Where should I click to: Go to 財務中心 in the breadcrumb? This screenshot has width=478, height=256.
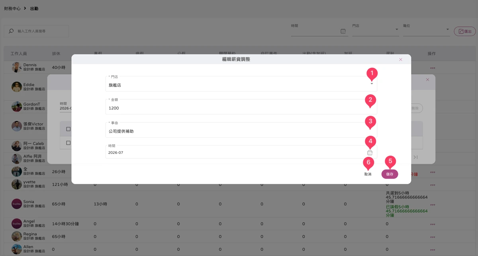(12, 8)
